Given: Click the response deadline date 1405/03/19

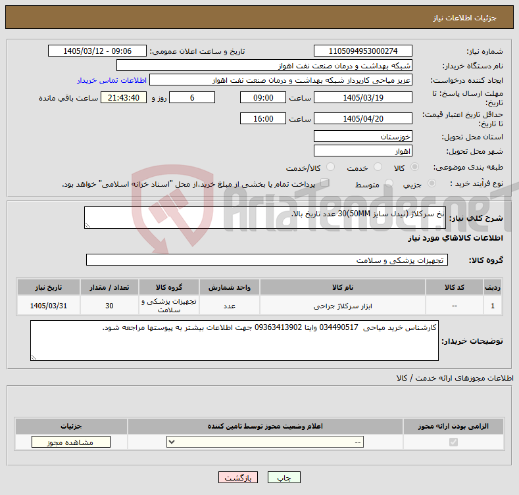Looking at the screenshot, I should coord(362,97).
